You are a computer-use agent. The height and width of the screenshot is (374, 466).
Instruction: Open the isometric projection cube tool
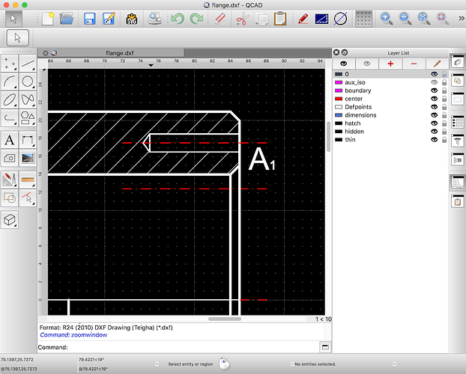10,220
